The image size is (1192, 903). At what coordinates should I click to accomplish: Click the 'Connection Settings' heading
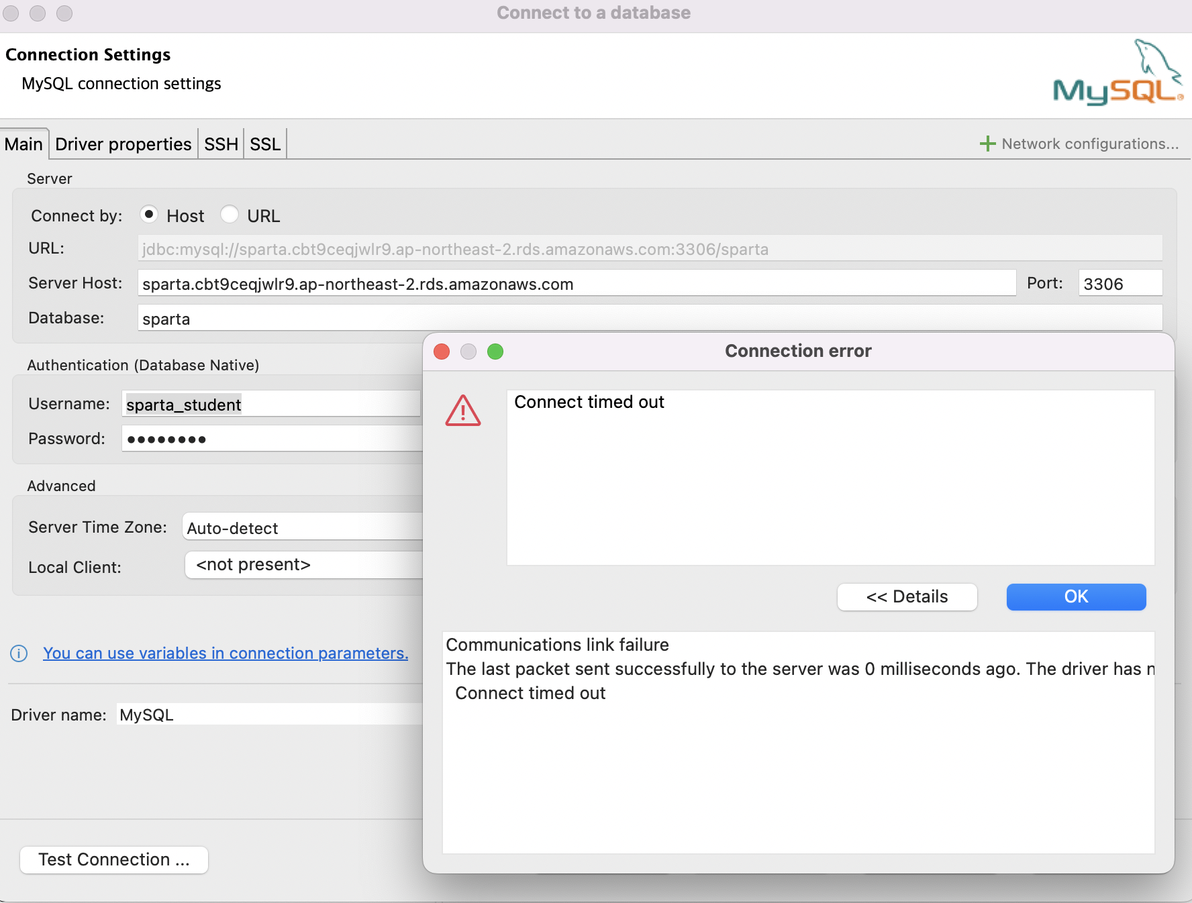tap(88, 54)
